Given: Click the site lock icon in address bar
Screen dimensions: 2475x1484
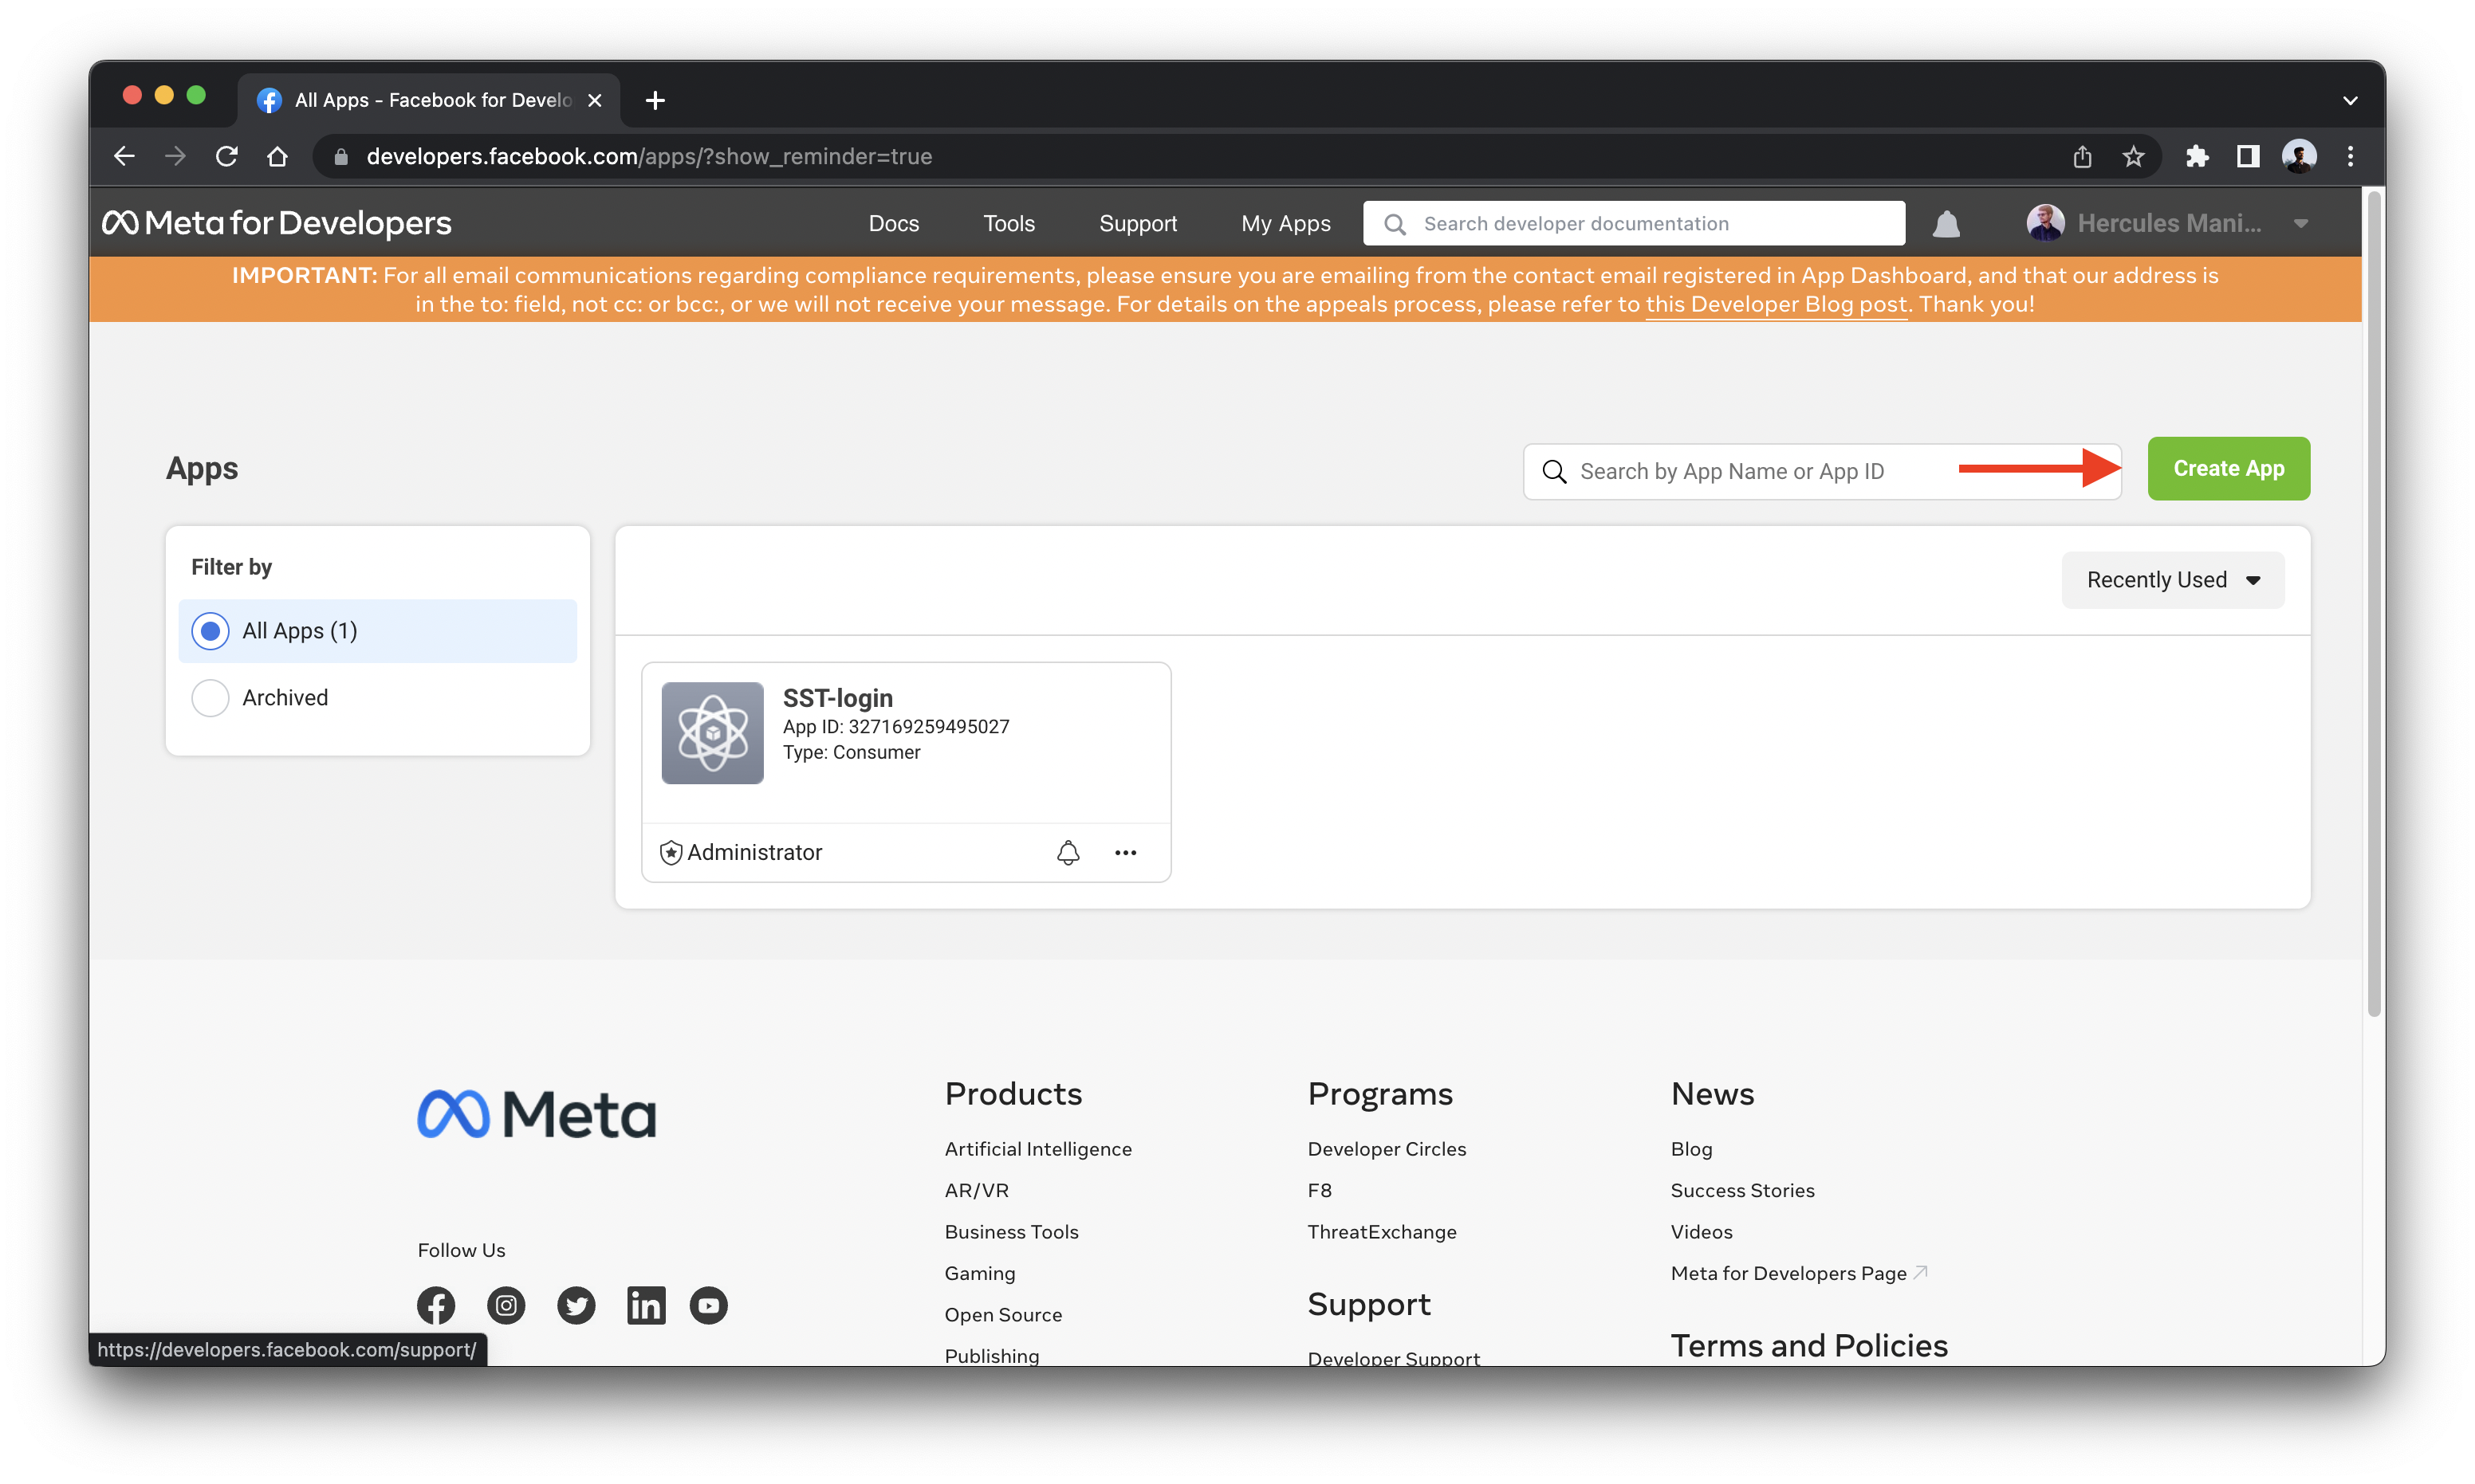Looking at the screenshot, I should click(x=341, y=156).
